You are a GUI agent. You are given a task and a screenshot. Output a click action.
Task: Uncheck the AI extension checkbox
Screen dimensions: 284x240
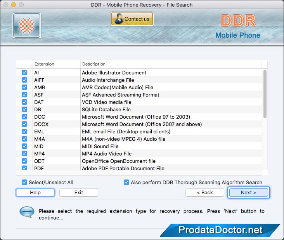24,73
